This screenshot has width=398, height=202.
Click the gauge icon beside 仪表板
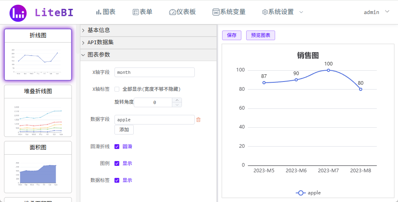pos(173,12)
